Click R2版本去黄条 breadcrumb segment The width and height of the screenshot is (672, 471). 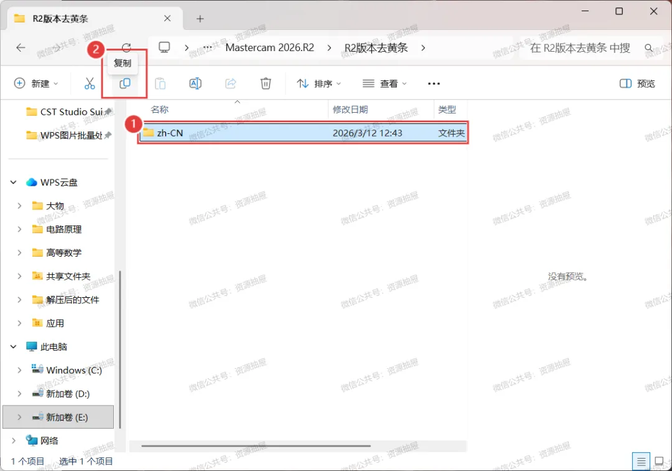pos(376,47)
